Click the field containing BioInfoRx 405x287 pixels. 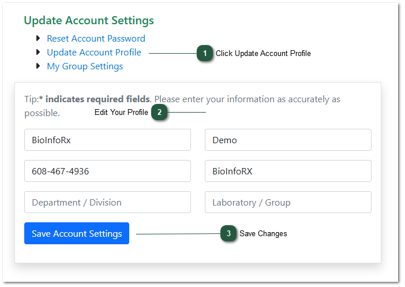[x=107, y=140]
